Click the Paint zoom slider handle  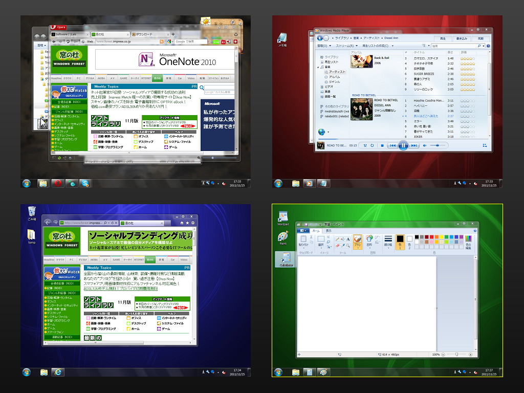tap(456, 354)
